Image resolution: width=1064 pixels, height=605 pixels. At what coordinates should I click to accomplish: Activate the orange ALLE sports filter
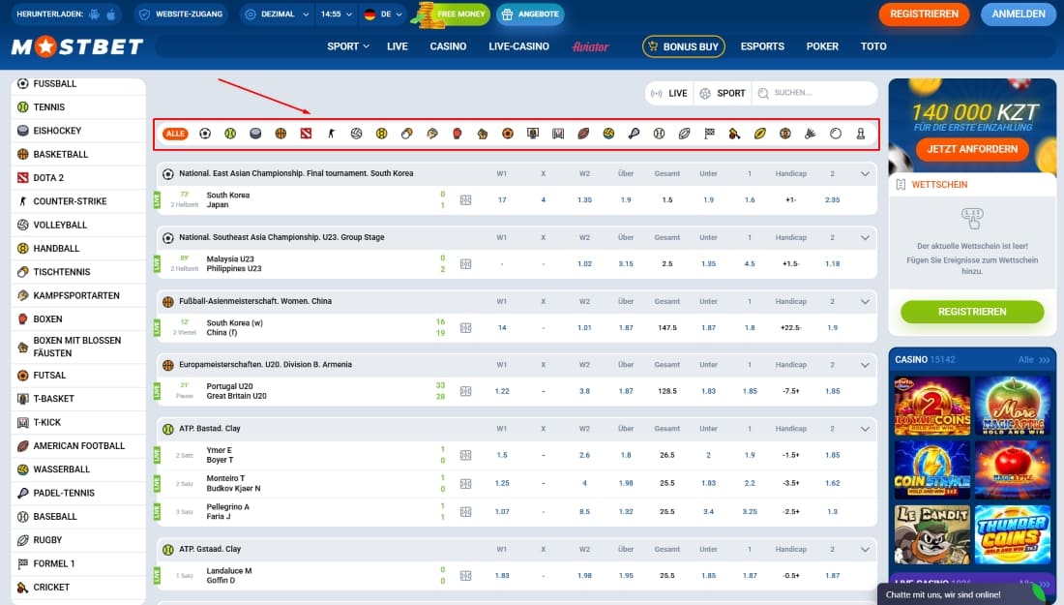point(175,134)
